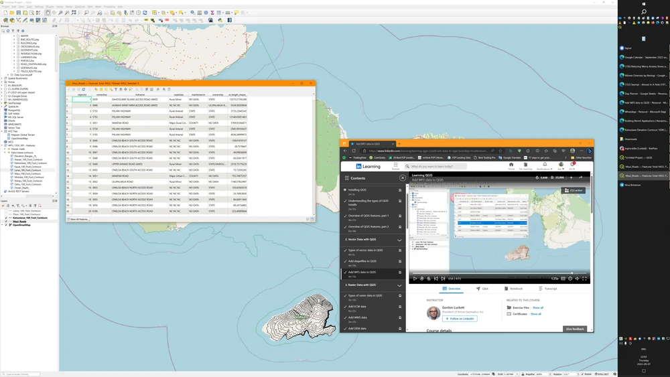This screenshot has width=670, height=377.
Task: Open the Transcript tab
Action: coord(548,289)
